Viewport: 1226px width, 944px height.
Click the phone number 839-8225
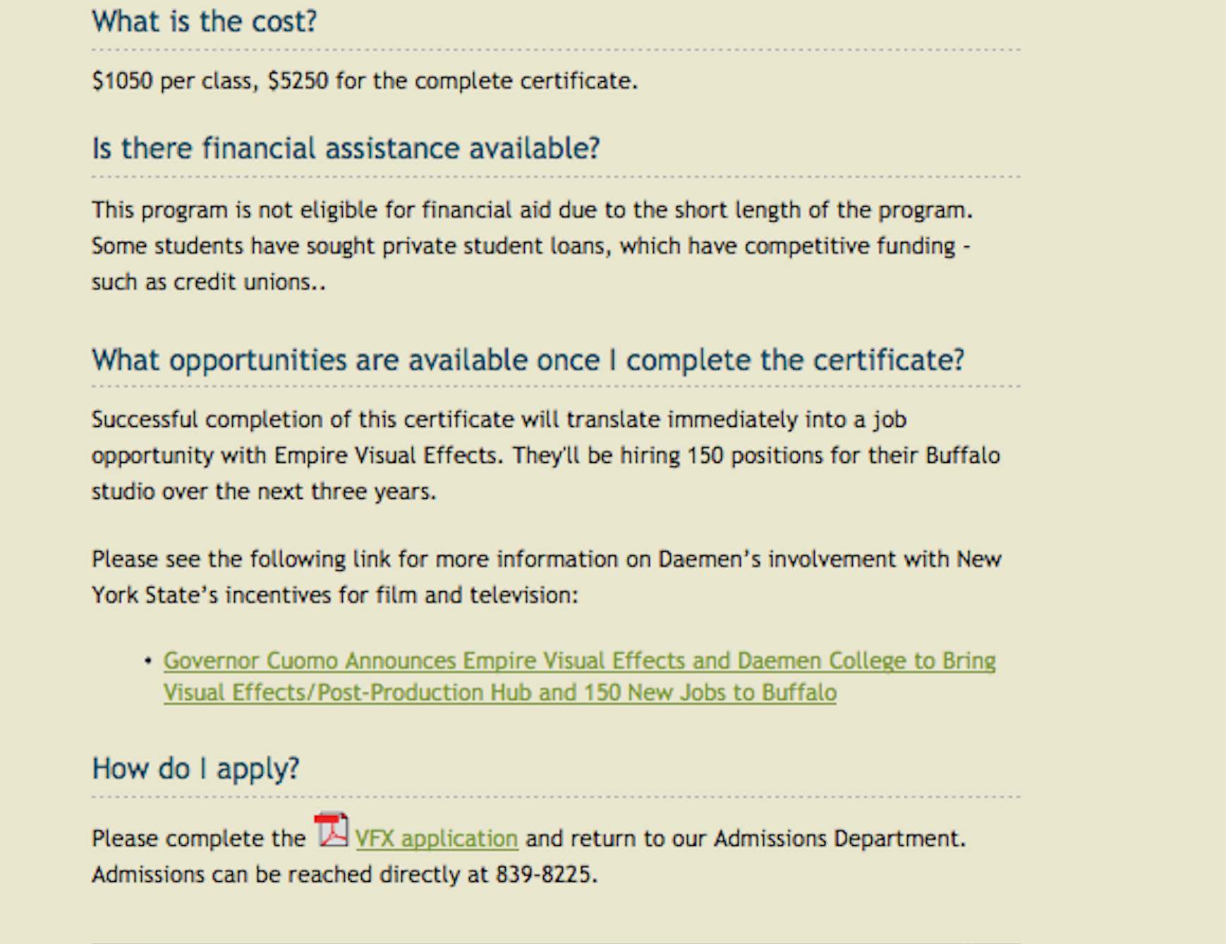click(x=546, y=875)
